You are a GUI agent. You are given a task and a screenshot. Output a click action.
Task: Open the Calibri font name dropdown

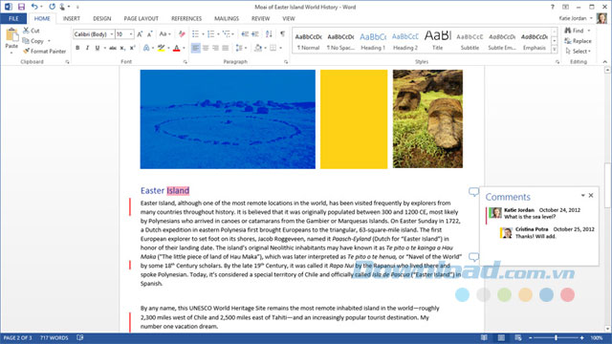[112, 34]
